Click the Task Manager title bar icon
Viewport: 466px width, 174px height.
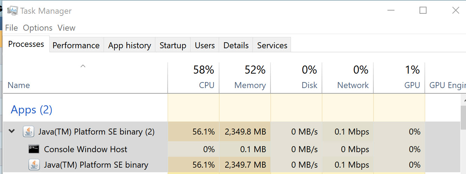click(13, 11)
